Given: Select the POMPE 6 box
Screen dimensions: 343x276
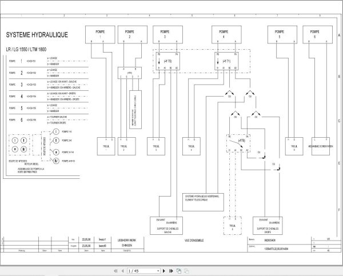Looking at the screenshot, I should click(x=318, y=34).
